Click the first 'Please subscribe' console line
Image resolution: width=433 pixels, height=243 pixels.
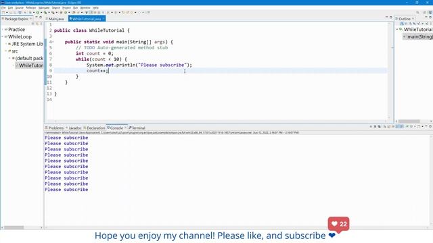pos(66,138)
